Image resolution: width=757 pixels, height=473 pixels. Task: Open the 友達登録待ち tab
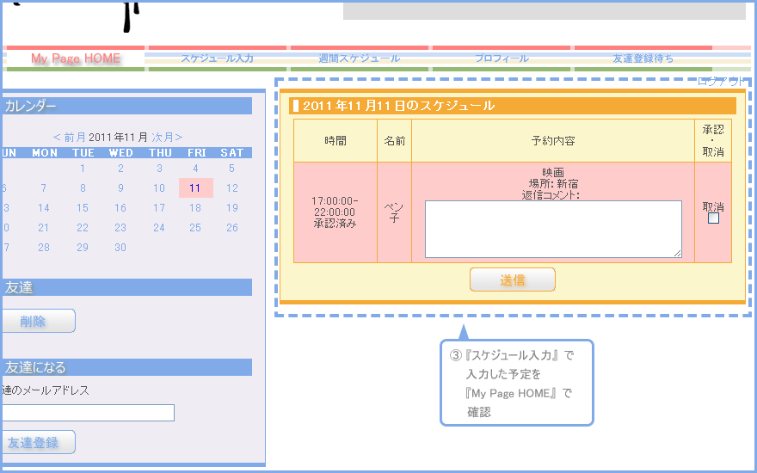click(x=643, y=58)
